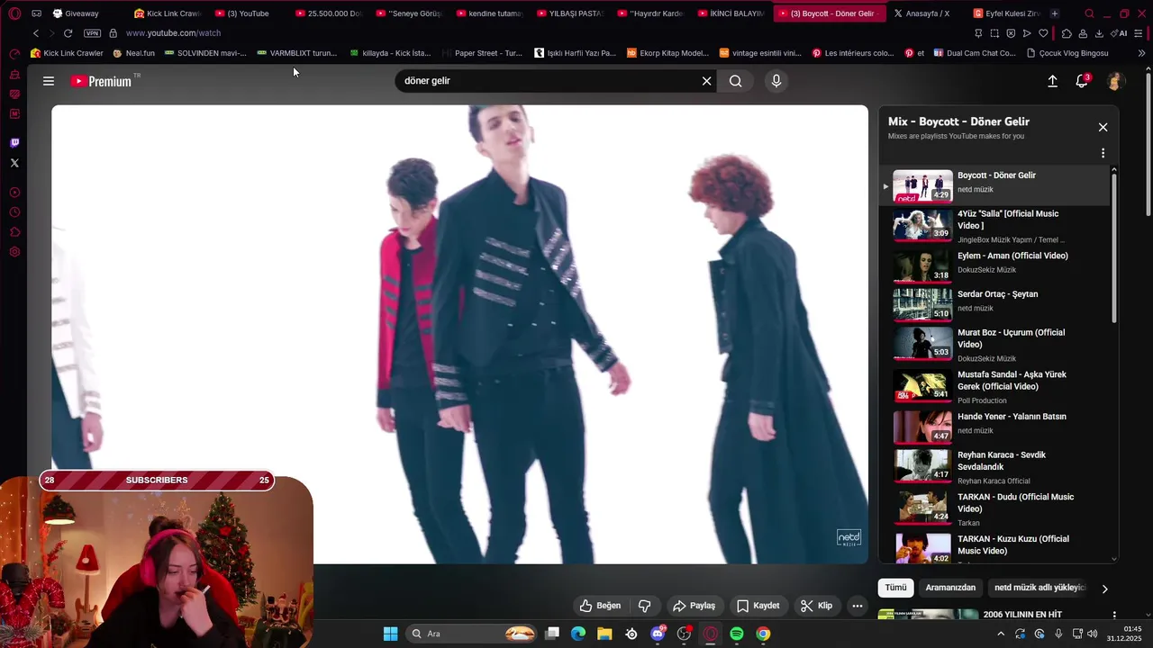Play Serdar Ortaç - Şeytan in playlist
The width and height of the screenshot is (1153, 648).
995,303
